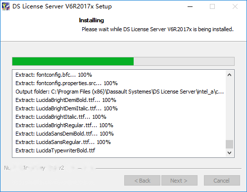This screenshot has height=192, width=247.
Task: Click the Next > button
Action: 179,181
